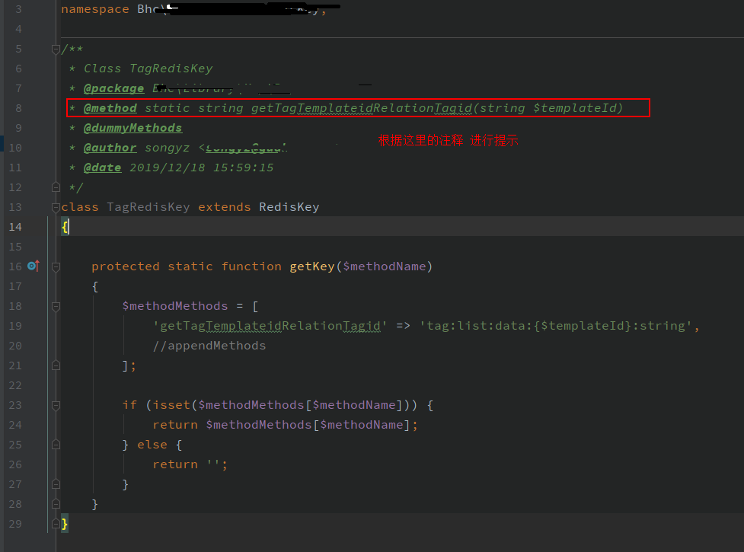Image resolution: width=744 pixels, height=552 pixels.
Task: Click the @method tag in the doc comment
Action: point(110,108)
